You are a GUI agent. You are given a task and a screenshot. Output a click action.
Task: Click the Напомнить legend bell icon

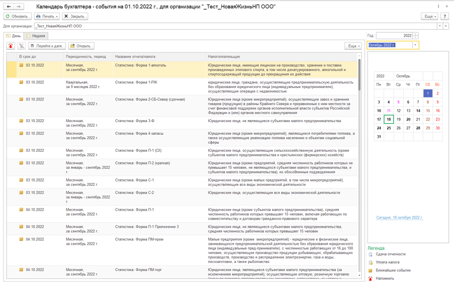coord(370,278)
